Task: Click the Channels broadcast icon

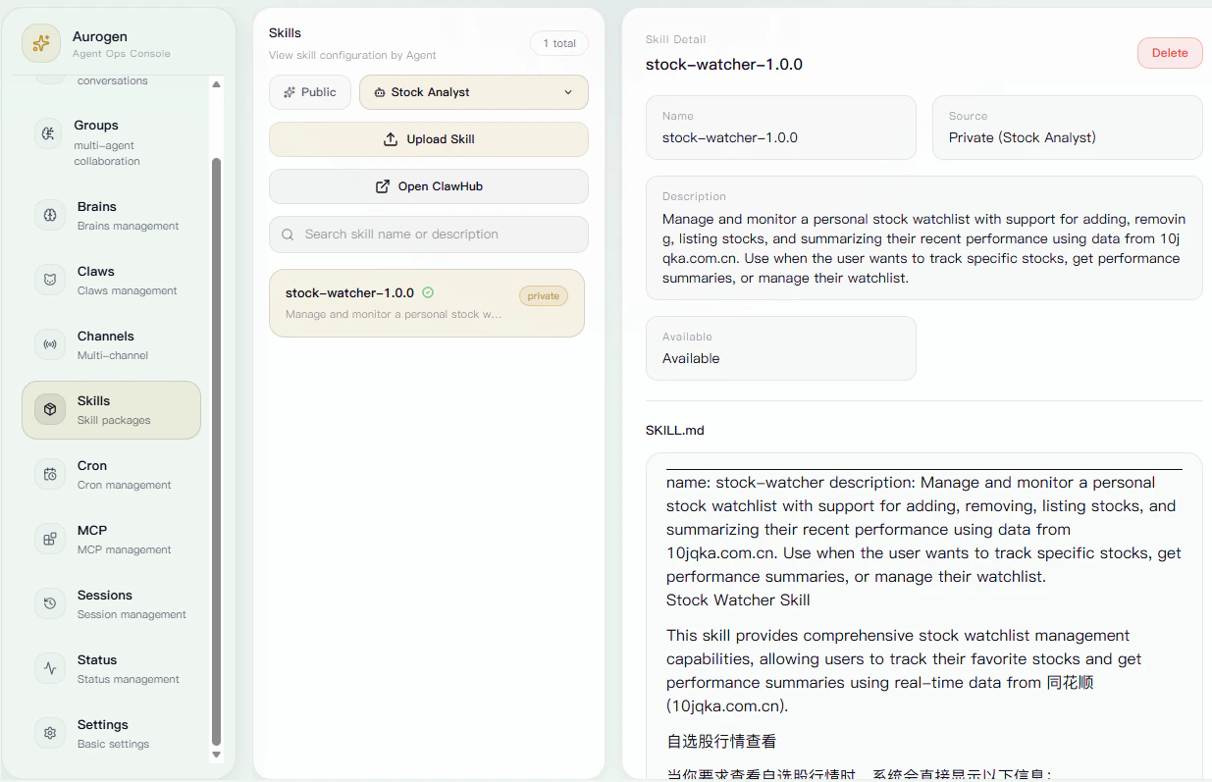Action: (x=50, y=344)
